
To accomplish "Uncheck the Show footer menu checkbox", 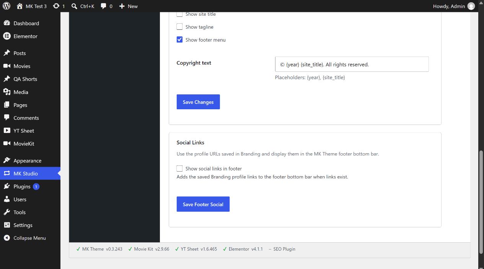I will coord(179,40).
